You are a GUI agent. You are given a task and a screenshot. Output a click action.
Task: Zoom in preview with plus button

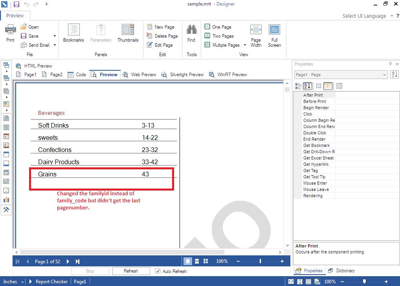point(282,261)
